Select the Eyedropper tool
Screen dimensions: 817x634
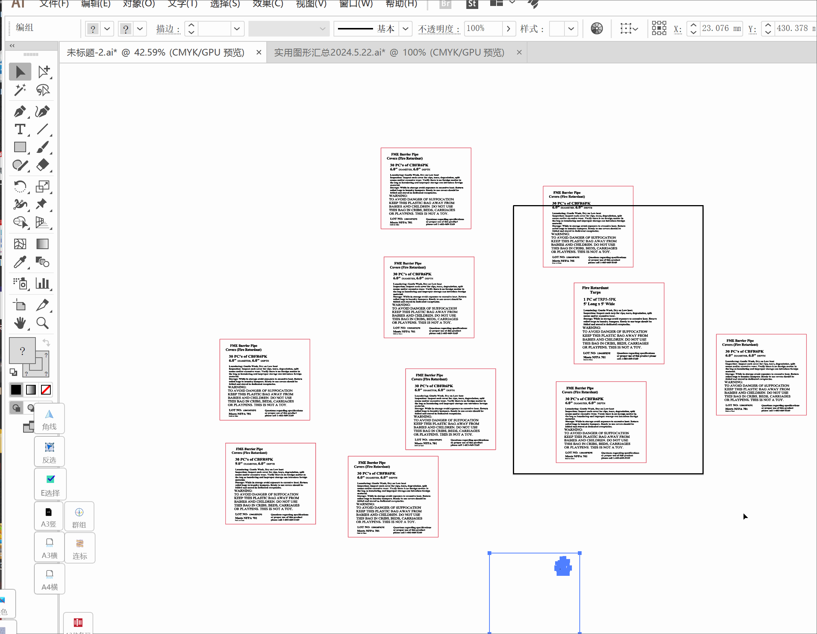coord(20,262)
